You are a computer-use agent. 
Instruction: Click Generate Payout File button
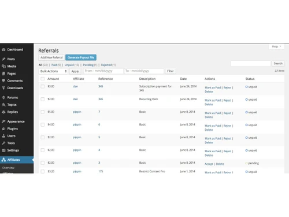81,57
